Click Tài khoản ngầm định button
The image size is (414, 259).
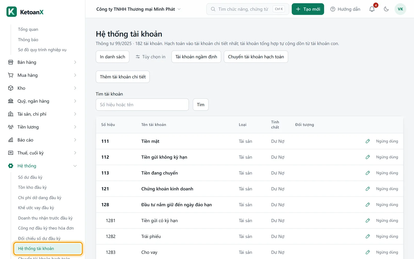[196, 57]
